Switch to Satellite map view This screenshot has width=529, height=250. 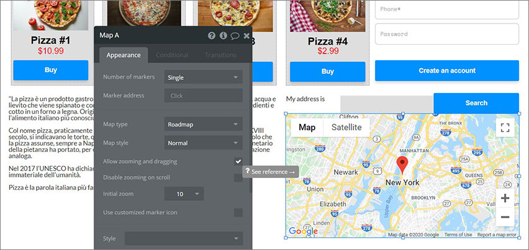(346, 127)
